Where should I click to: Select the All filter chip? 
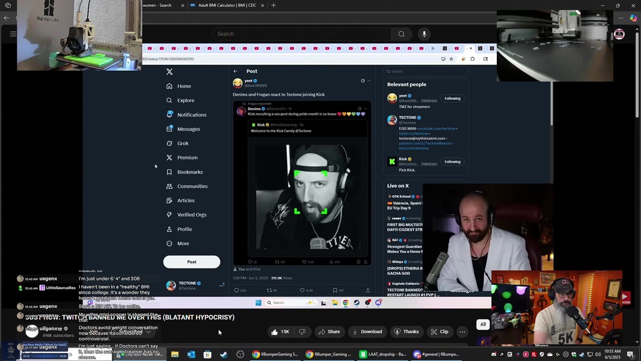click(483, 324)
